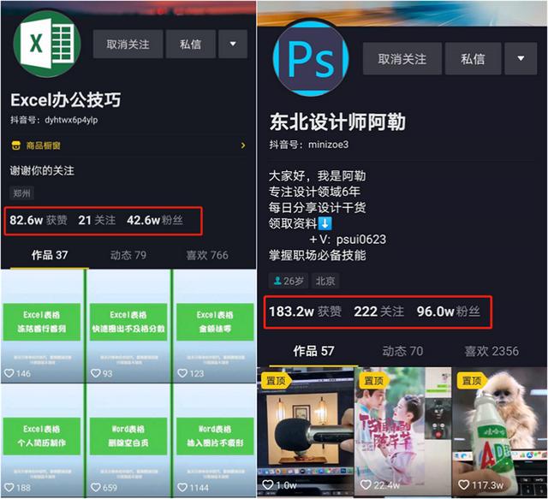Image resolution: width=548 pixels, height=499 pixels.
Task: Tap the 置顶 badge on monkey video
Action: tap(472, 381)
